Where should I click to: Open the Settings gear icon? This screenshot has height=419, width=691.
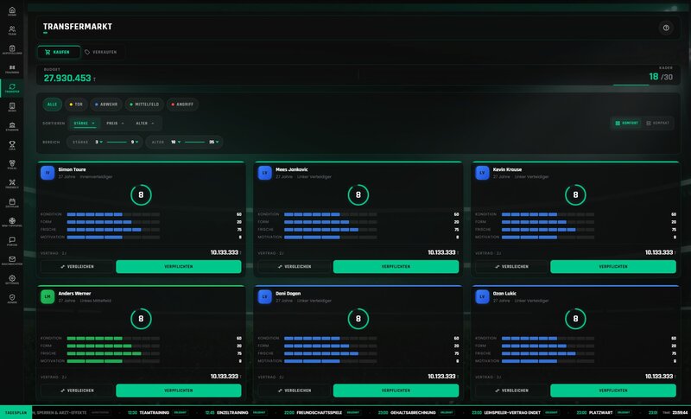point(12,280)
